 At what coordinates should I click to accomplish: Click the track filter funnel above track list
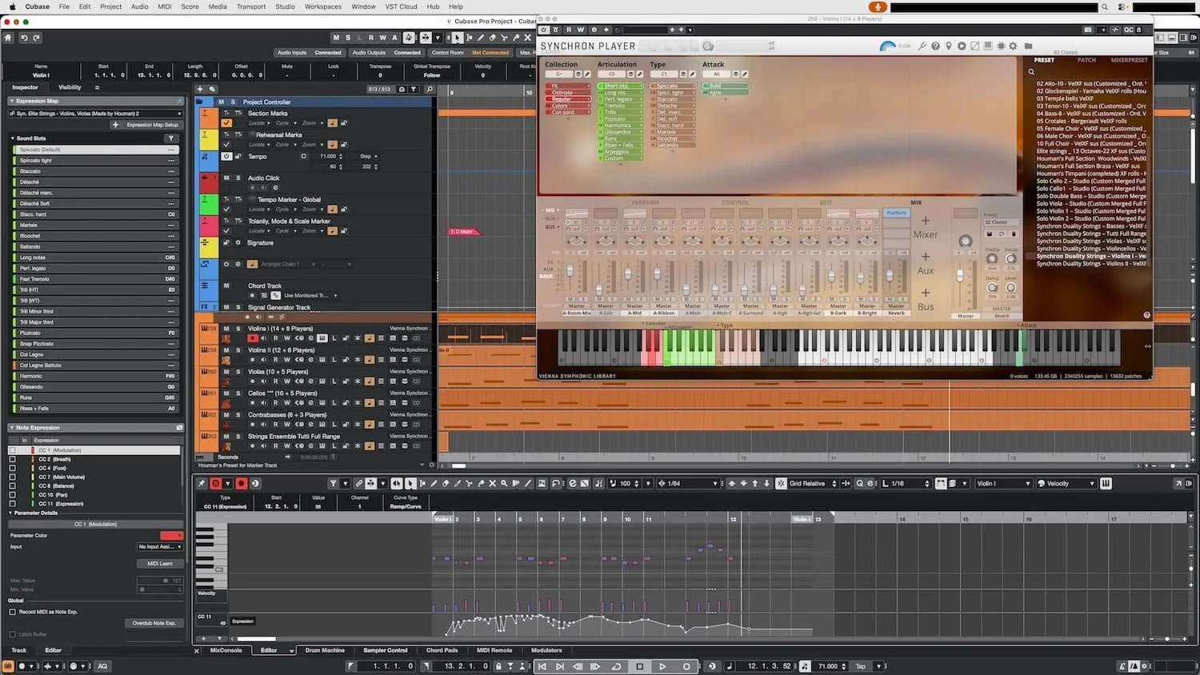[x=414, y=89]
